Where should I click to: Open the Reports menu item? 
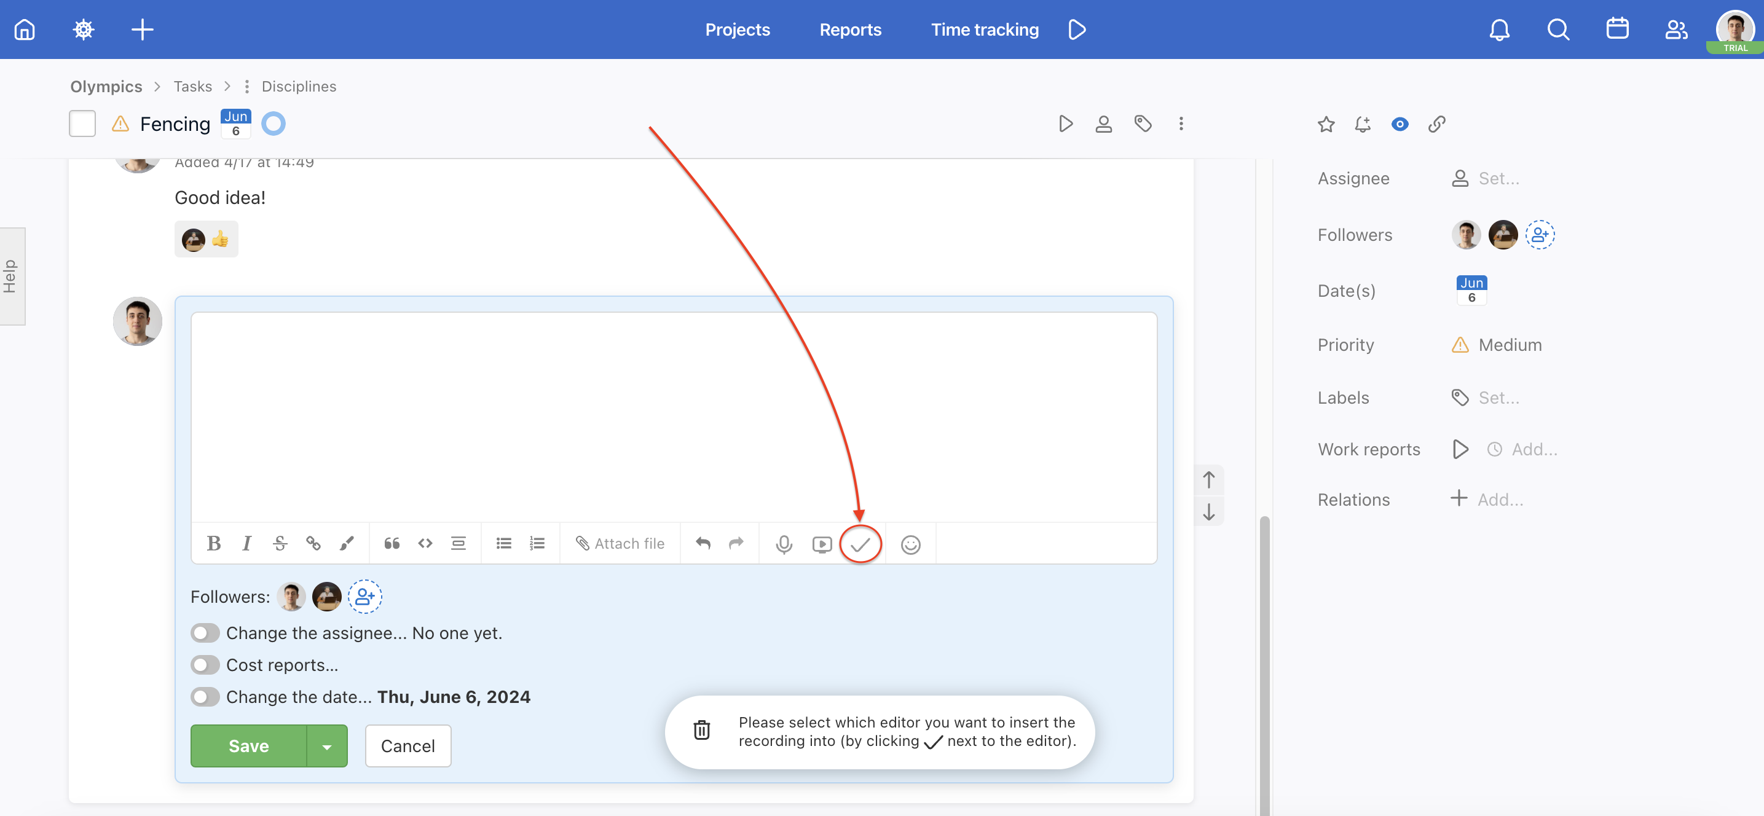pos(851,29)
